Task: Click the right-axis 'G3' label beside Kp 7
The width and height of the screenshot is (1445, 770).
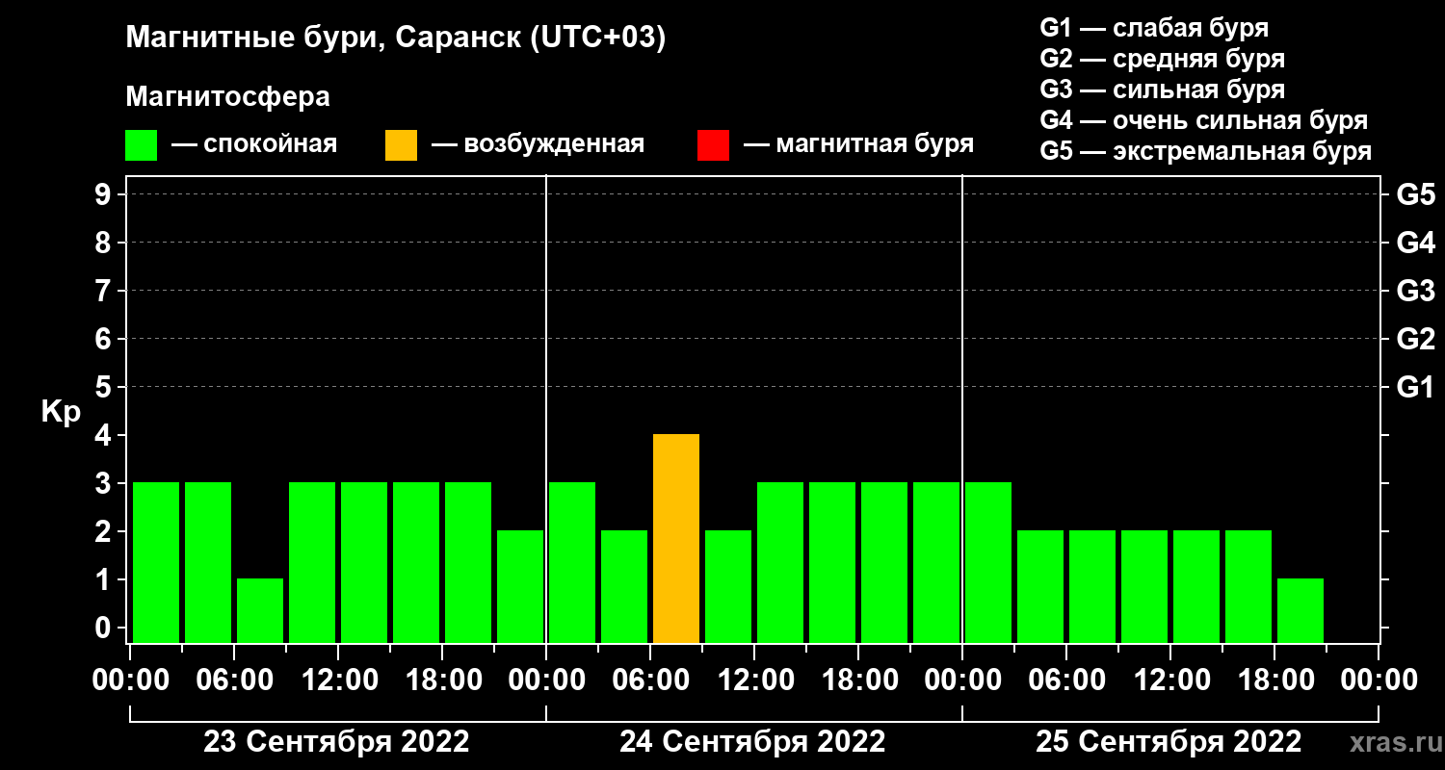Action: (1415, 291)
